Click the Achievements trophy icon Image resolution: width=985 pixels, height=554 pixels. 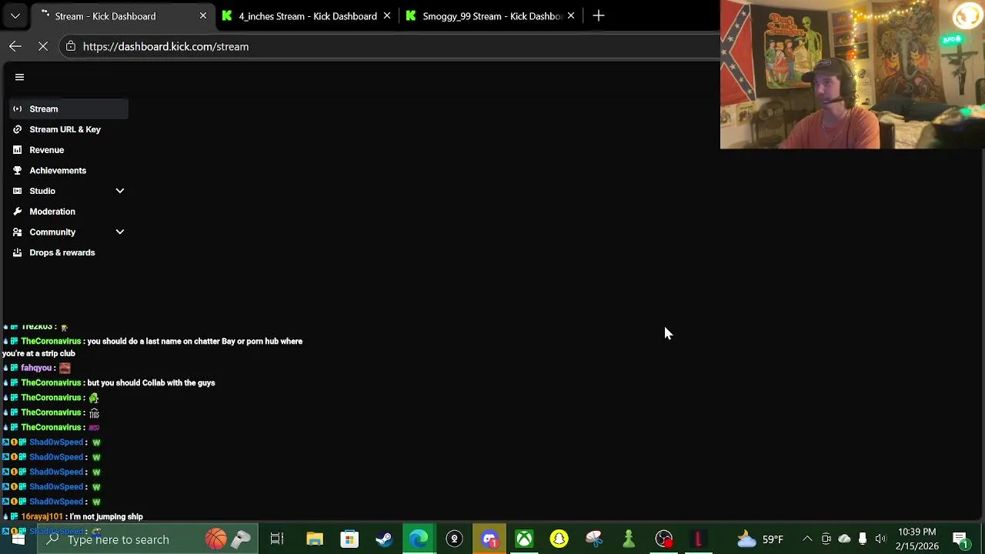pos(17,170)
